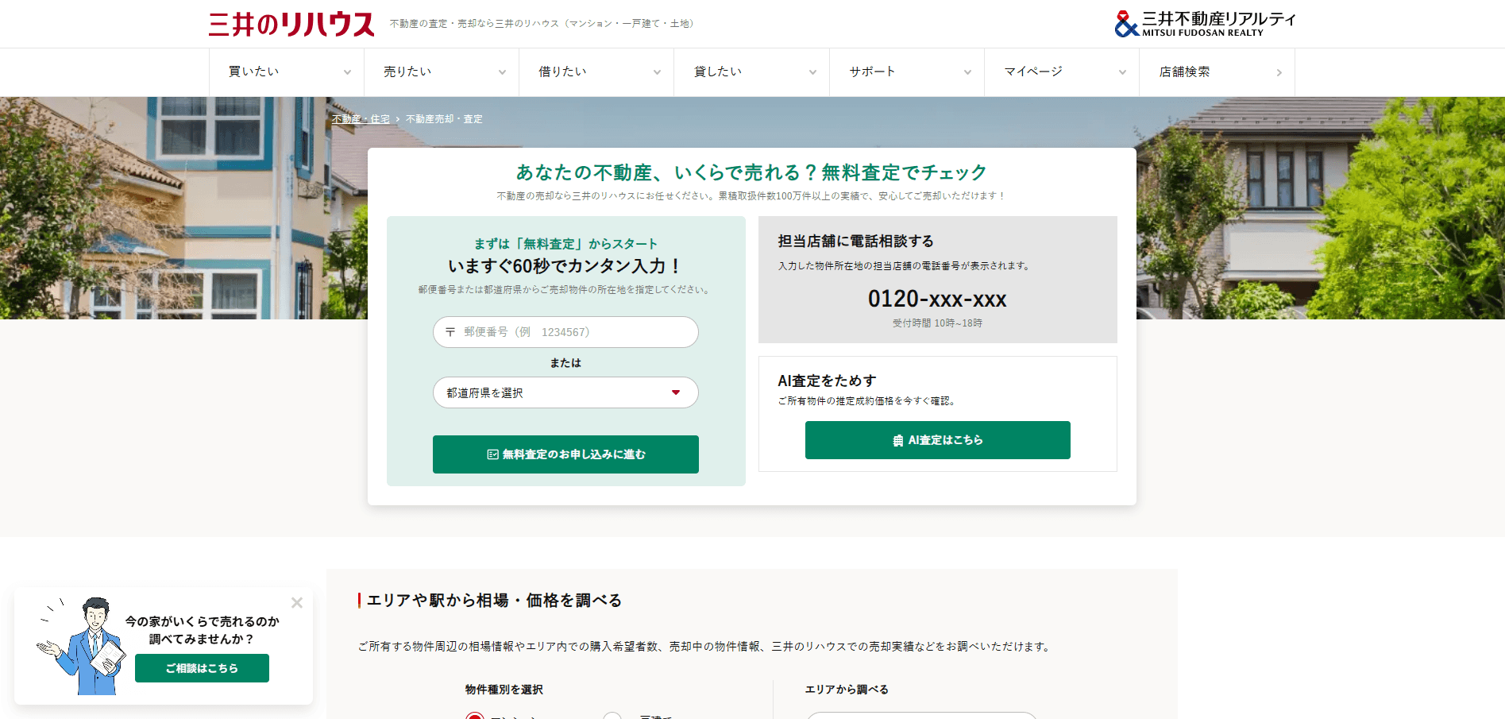Screen dimensions: 1505x719
Task: Click the AI査定はこちら button
Action: pyautogui.click(x=938, y=440)
